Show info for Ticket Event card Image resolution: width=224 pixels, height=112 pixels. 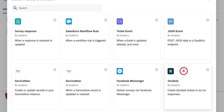click(x=157, y=20)
